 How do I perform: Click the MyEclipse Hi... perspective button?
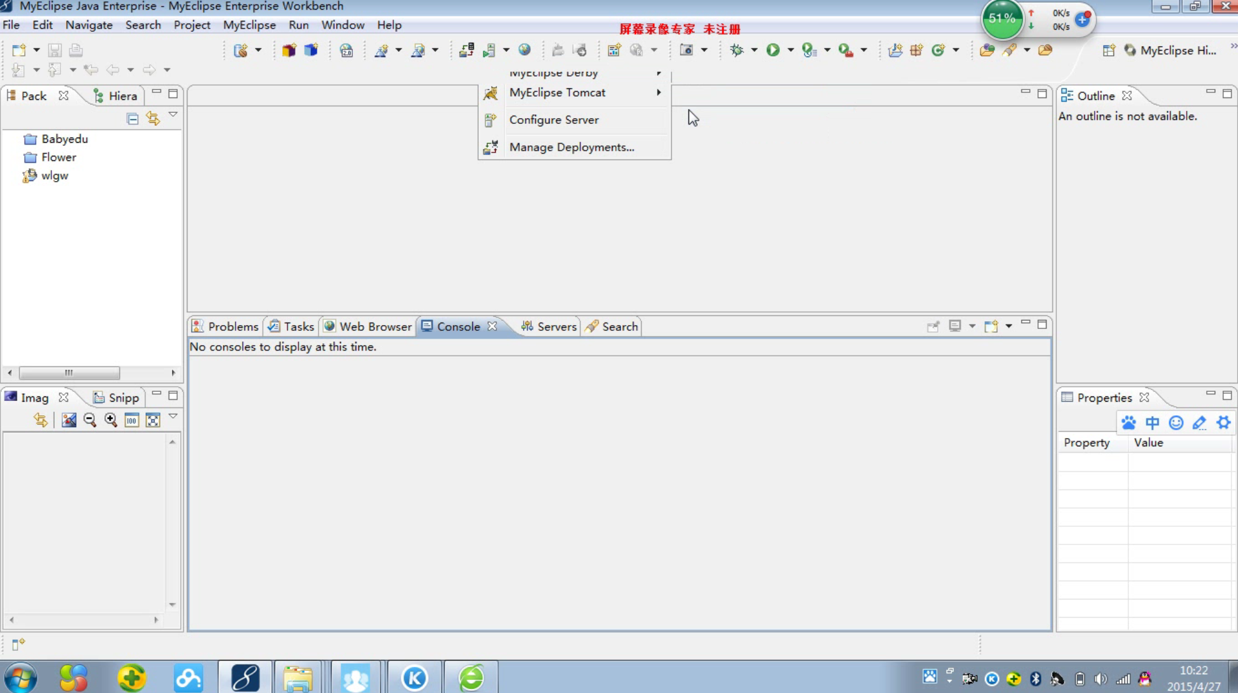click(x=1171, y=50)
